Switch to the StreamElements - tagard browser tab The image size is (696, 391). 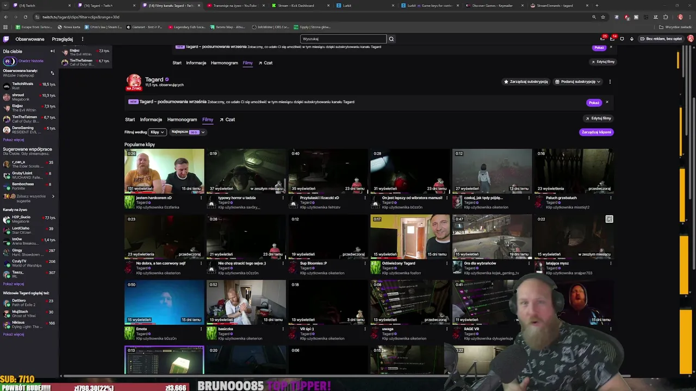click(x=560, y=5)
